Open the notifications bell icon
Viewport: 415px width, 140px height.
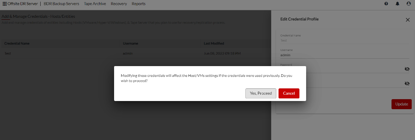(x=397, y=4)
